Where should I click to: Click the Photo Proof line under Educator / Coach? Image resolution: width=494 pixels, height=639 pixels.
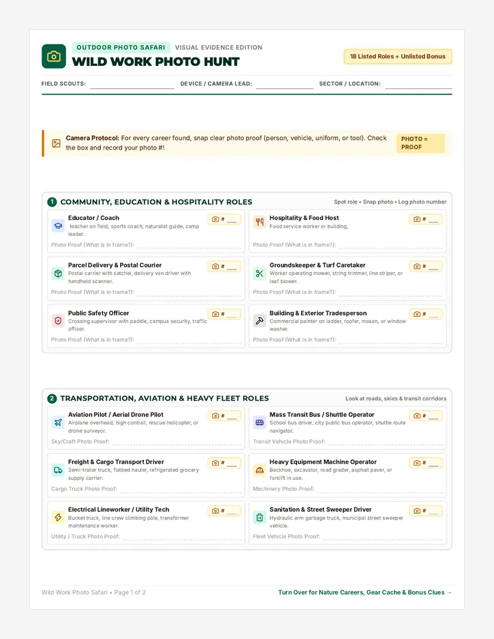(189, 245)
